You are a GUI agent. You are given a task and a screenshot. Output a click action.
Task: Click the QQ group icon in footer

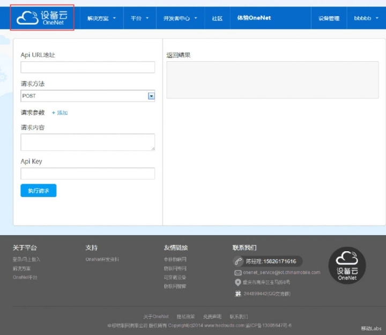pyautogui.click(x=238, y=294)
